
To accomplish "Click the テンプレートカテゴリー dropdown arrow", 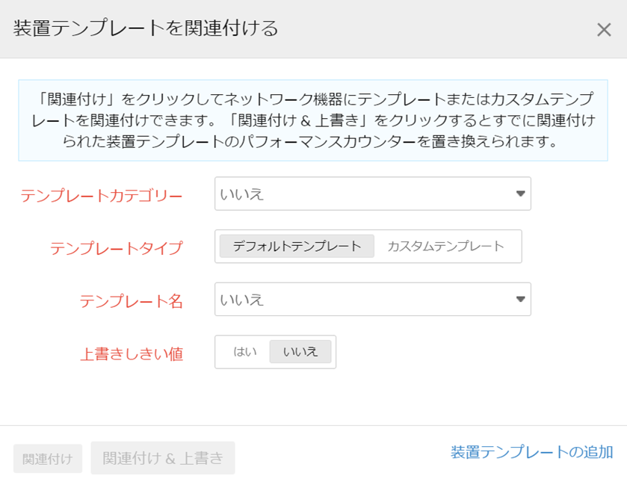I will [520, 194].
